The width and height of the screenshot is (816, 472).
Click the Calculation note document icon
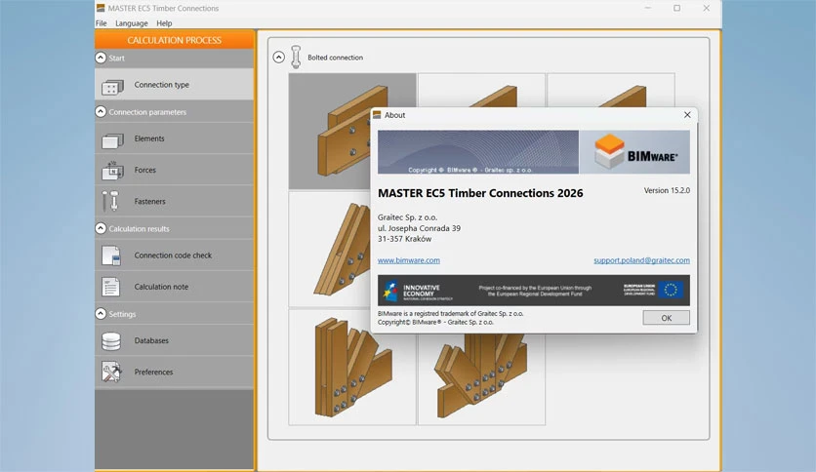point(111,287)
